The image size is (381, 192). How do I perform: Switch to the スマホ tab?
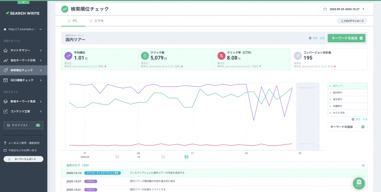click(x=97, y=21)
